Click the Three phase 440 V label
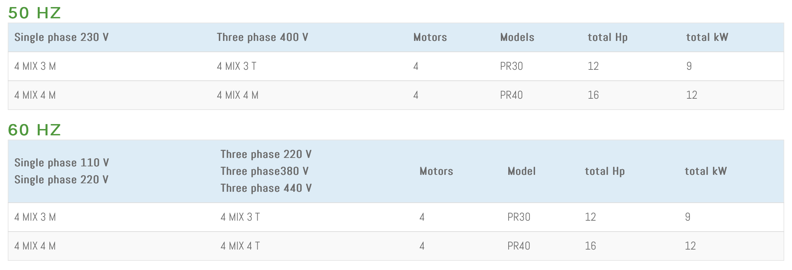Viewport: 792px width, 270px height. 266,188
